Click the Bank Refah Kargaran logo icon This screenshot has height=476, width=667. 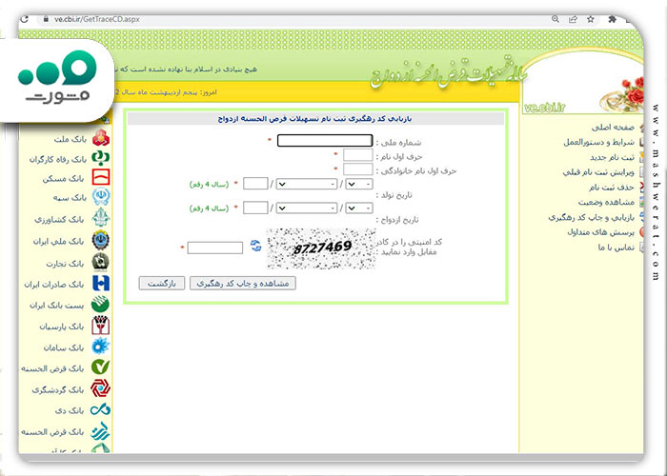point(101,158)
